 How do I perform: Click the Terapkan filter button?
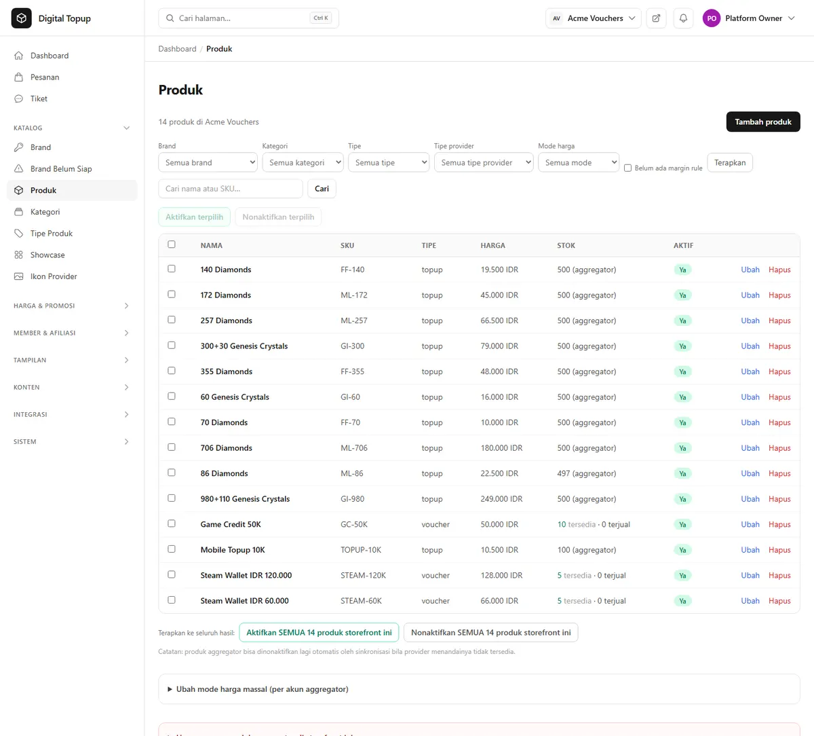point(730,162)
